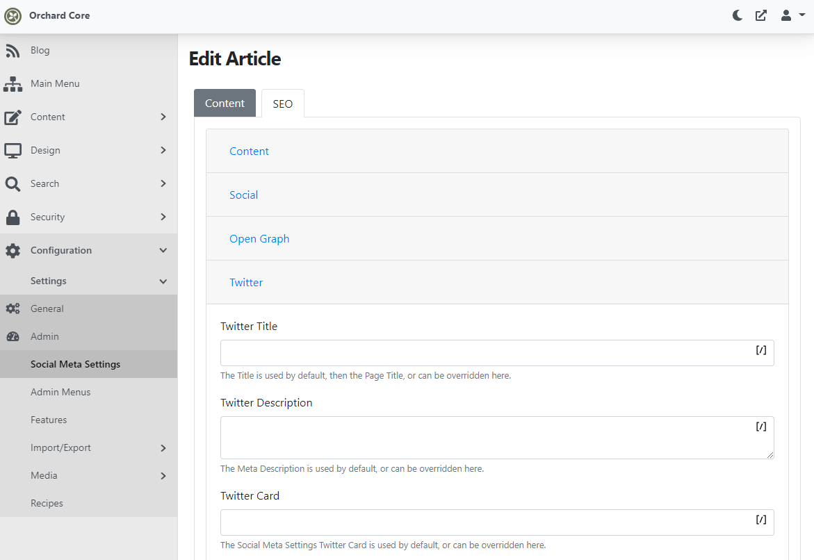
Task: Focus the Twitter Card input field
Action: pos(497,522)
